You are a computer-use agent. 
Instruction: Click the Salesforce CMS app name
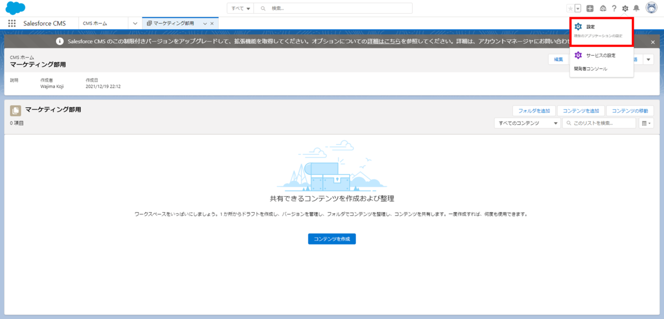44,23
